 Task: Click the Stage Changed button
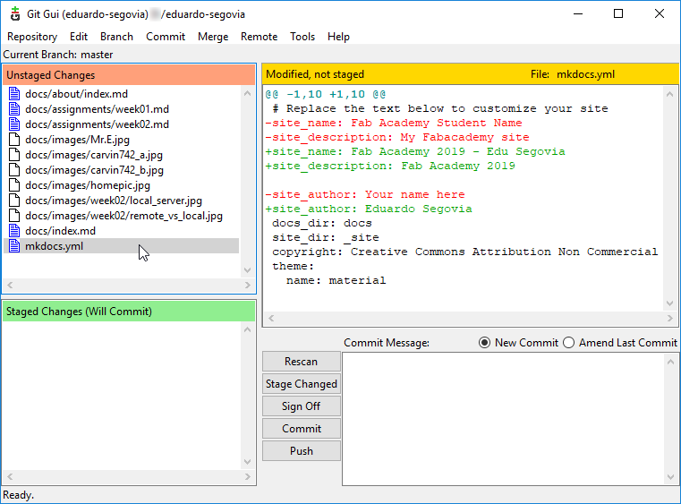click(301, 384)
